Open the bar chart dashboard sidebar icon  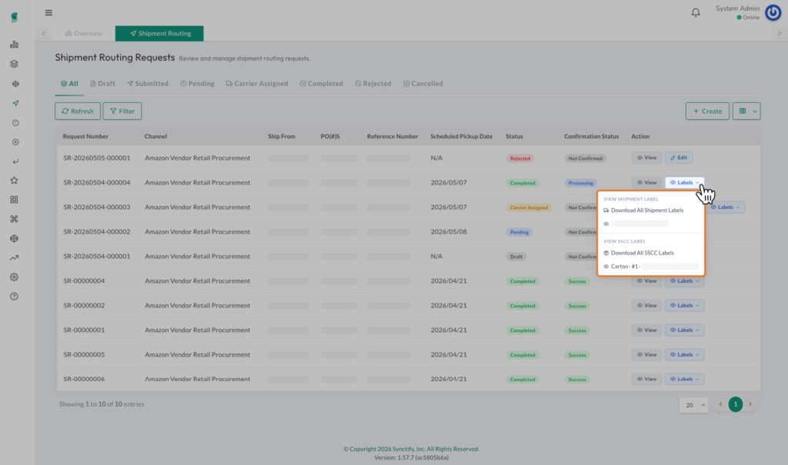point(14,45)
